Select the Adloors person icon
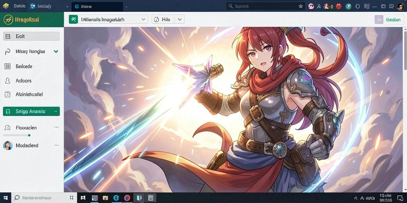The height and width of the screenshot is (203, 407). tap(8, 81)
